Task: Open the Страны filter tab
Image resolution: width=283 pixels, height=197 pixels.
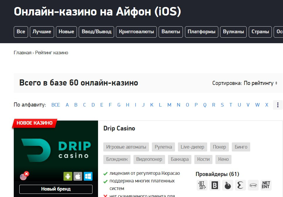Action: [x=260, y=32]
